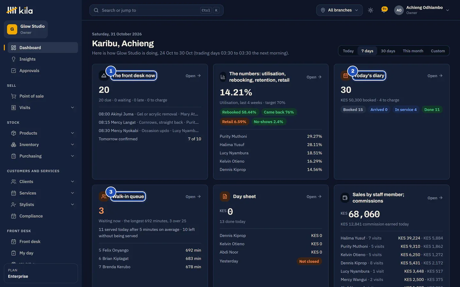Click the Not closed status badge

(309, 261)
